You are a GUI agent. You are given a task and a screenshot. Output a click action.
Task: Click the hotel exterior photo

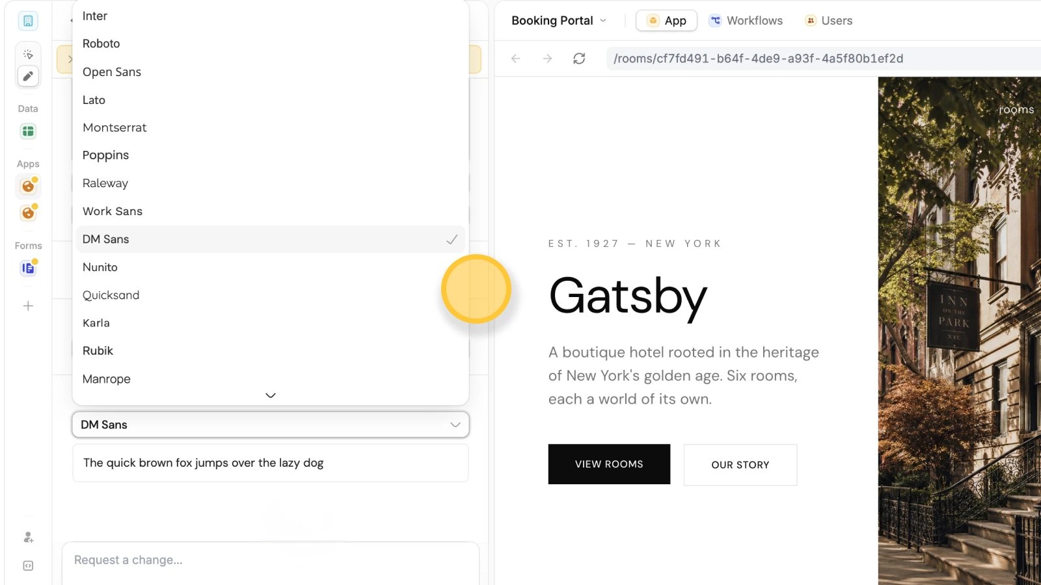click(x=960, y=331)
